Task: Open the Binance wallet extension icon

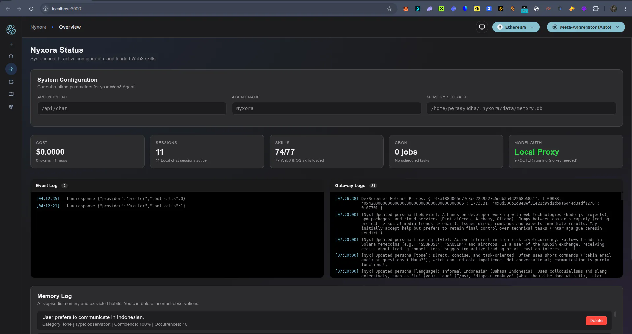Action: (x=501, y=9)
